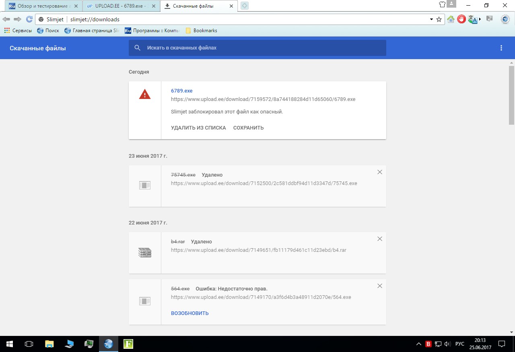Viewport: 515px width, 352px height.
Task: Click the file icon for 564.exe
Action: pyautogui.click(x=145, y=301)
